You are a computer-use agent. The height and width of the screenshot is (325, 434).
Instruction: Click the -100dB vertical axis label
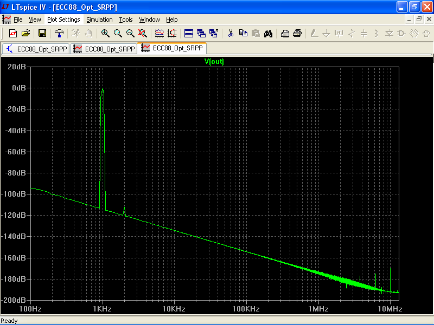pyautogui.click(x=14, y=194)
